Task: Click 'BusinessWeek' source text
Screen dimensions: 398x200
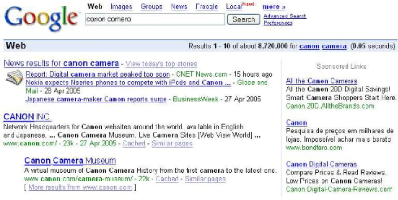Action: [x=195, y=99]
